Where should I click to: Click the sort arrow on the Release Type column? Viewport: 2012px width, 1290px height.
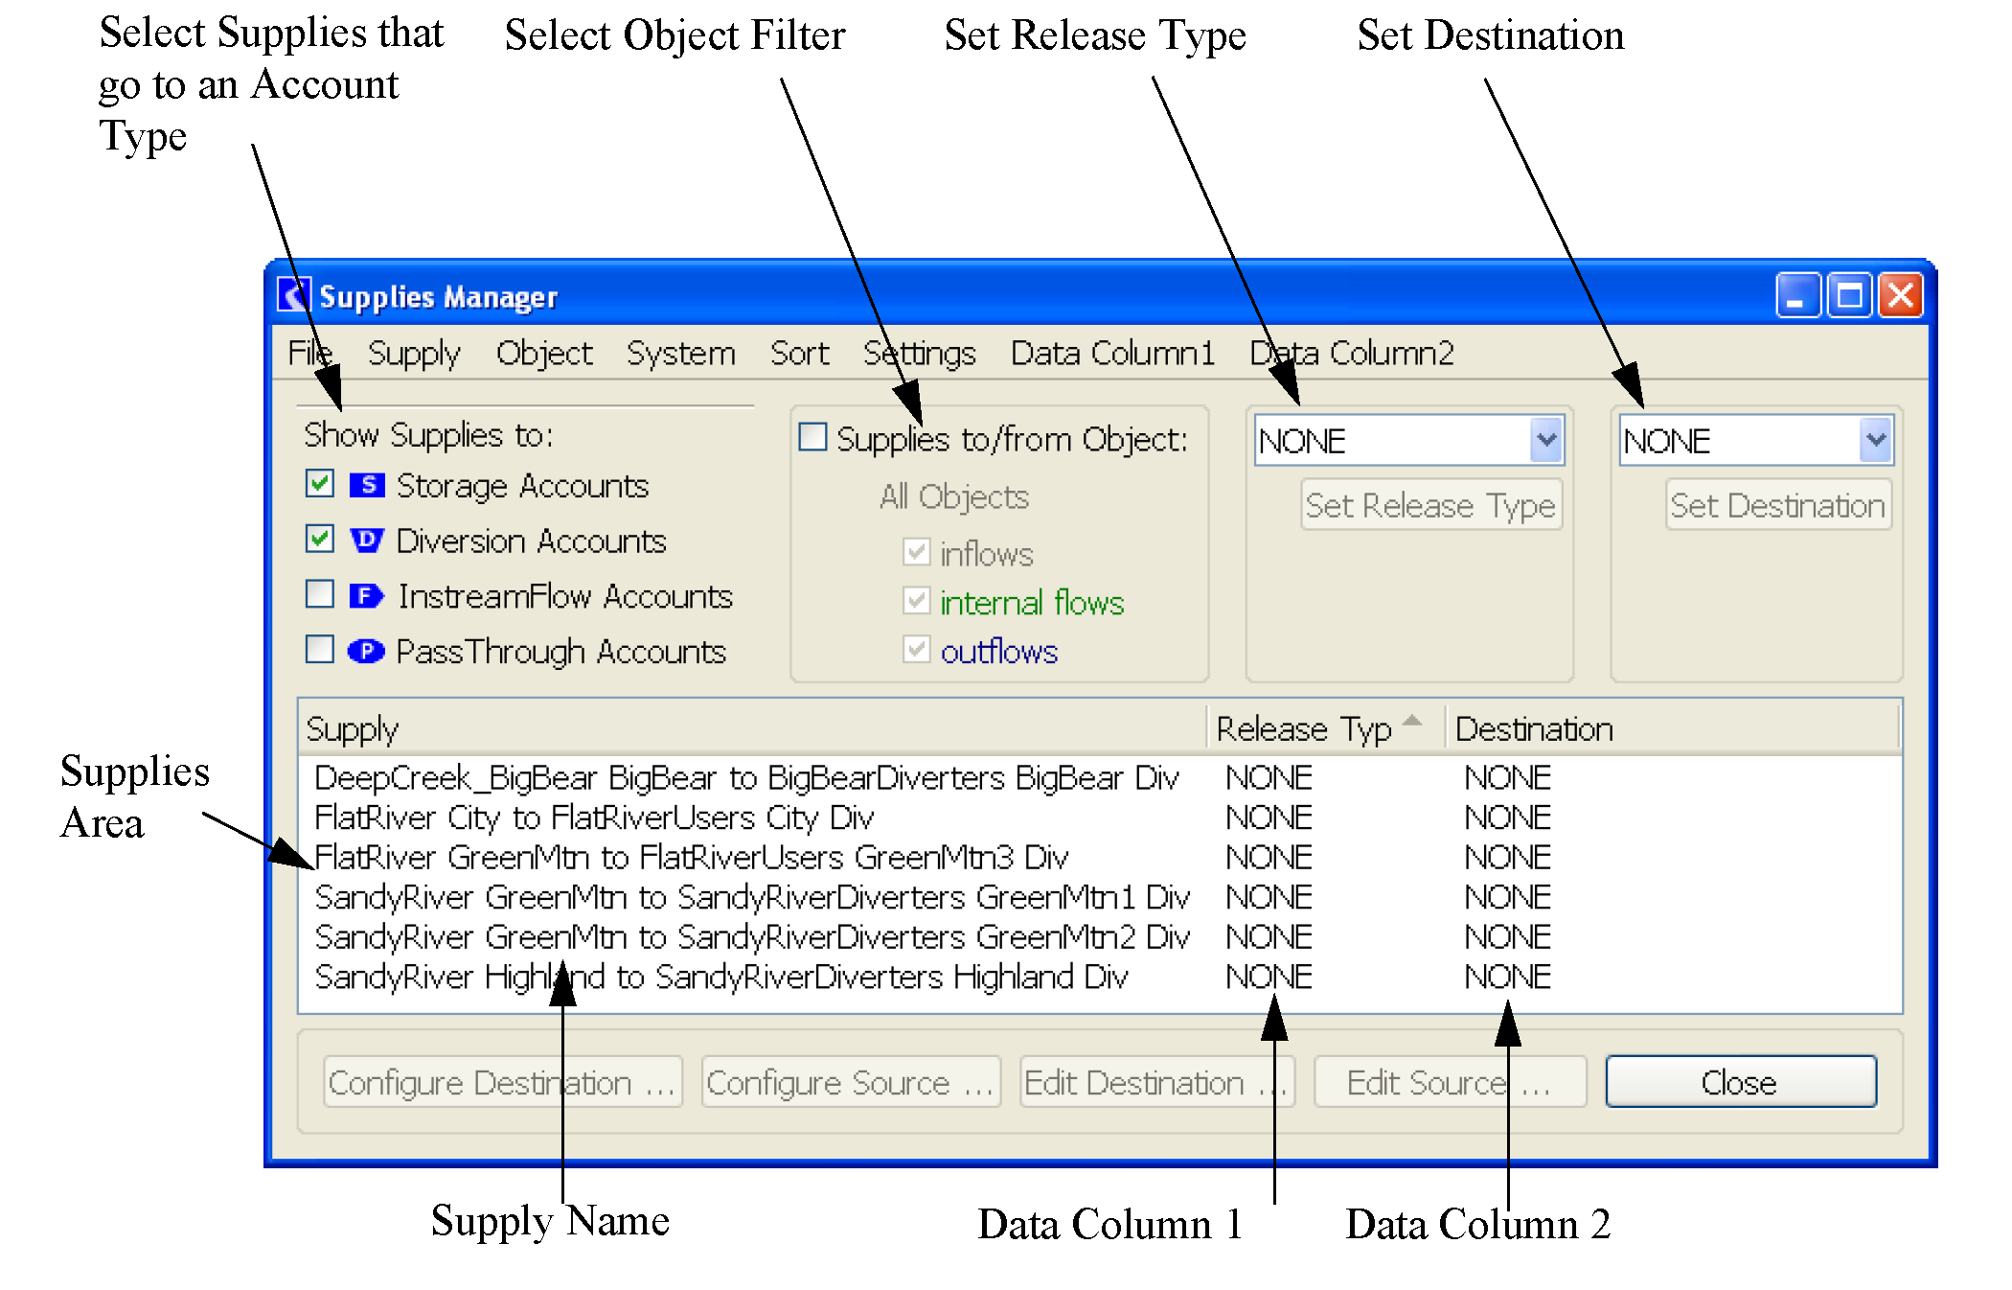1412,721
